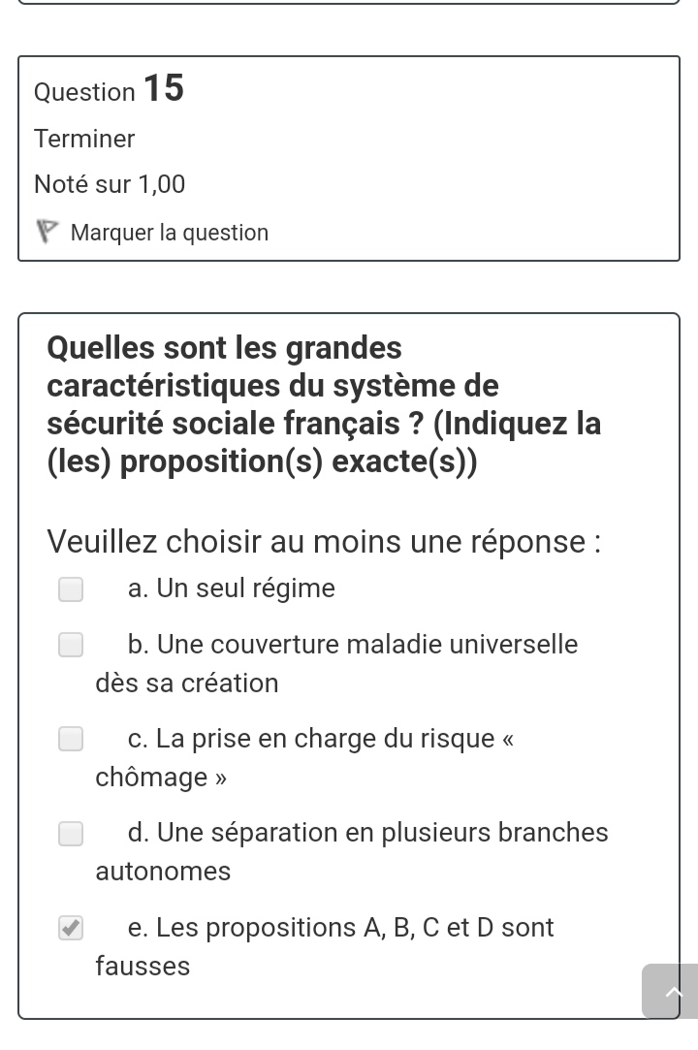The image size is (698, 1050).
Task: Enable checkbox d for branches autonomes
Action: click(70, 834)
